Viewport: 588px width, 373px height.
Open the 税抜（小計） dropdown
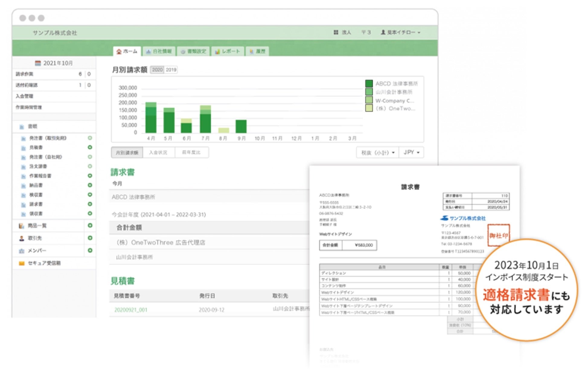tap(378, 152)
